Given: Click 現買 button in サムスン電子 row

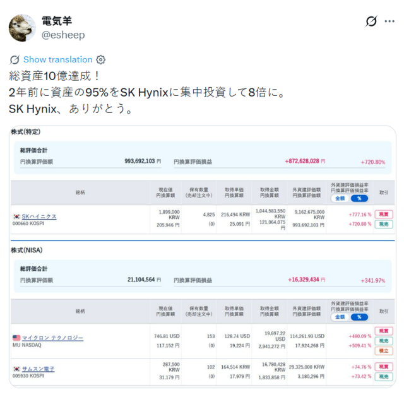Looking at the screenshot, I should coord(384,367).
